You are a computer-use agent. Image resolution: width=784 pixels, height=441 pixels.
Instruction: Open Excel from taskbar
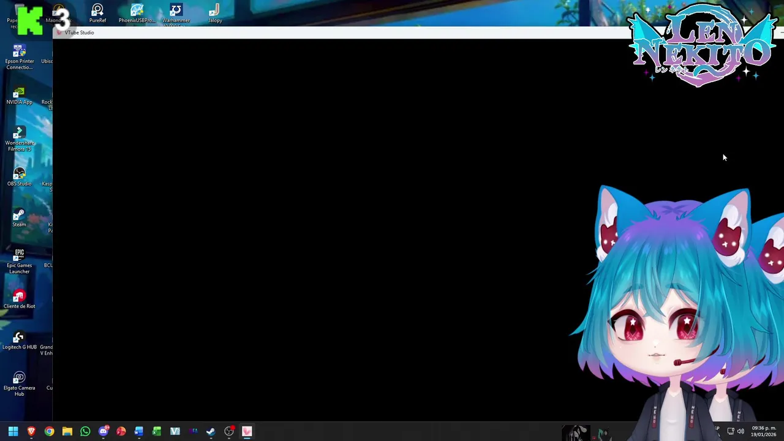157,431
